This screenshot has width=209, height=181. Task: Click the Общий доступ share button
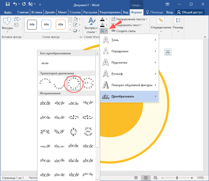[x=190, y=12]
